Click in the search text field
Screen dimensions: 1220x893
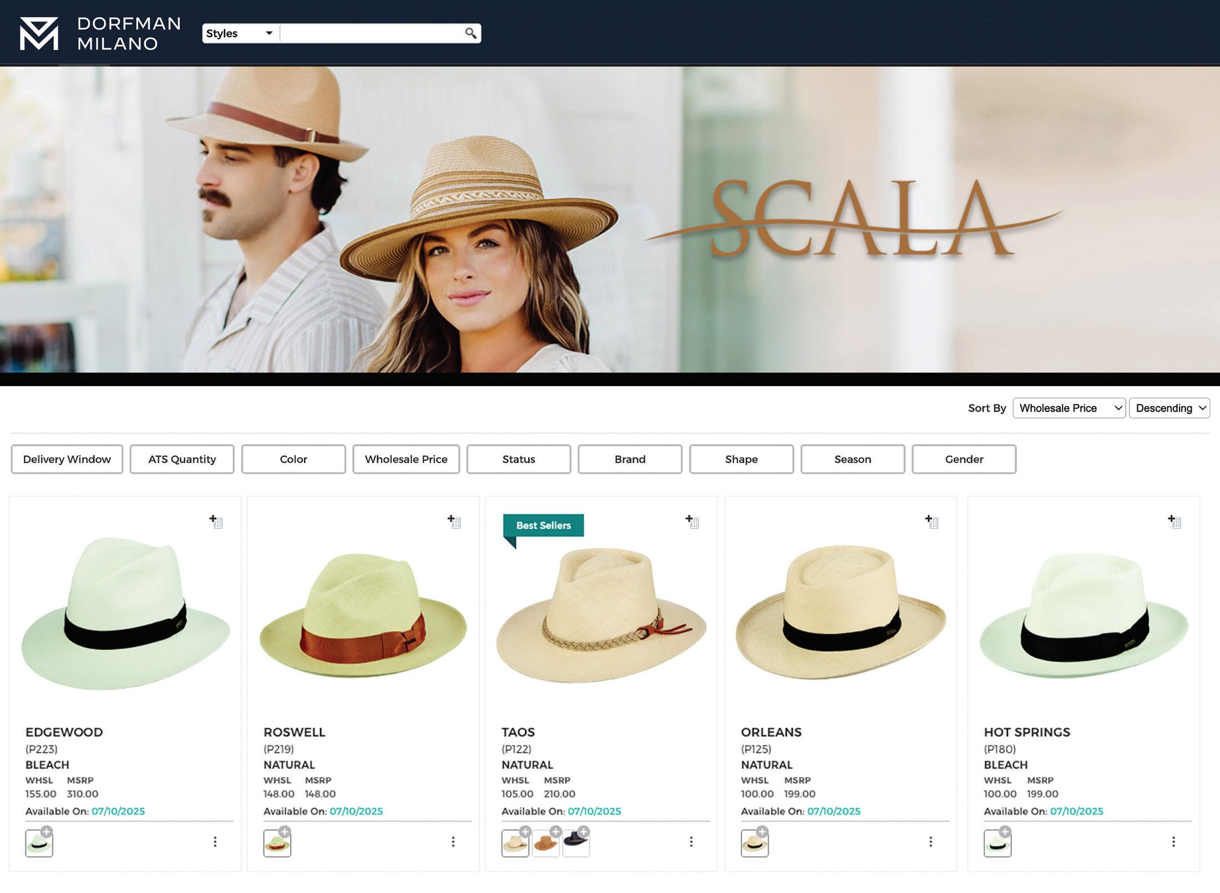pos(372,33)
